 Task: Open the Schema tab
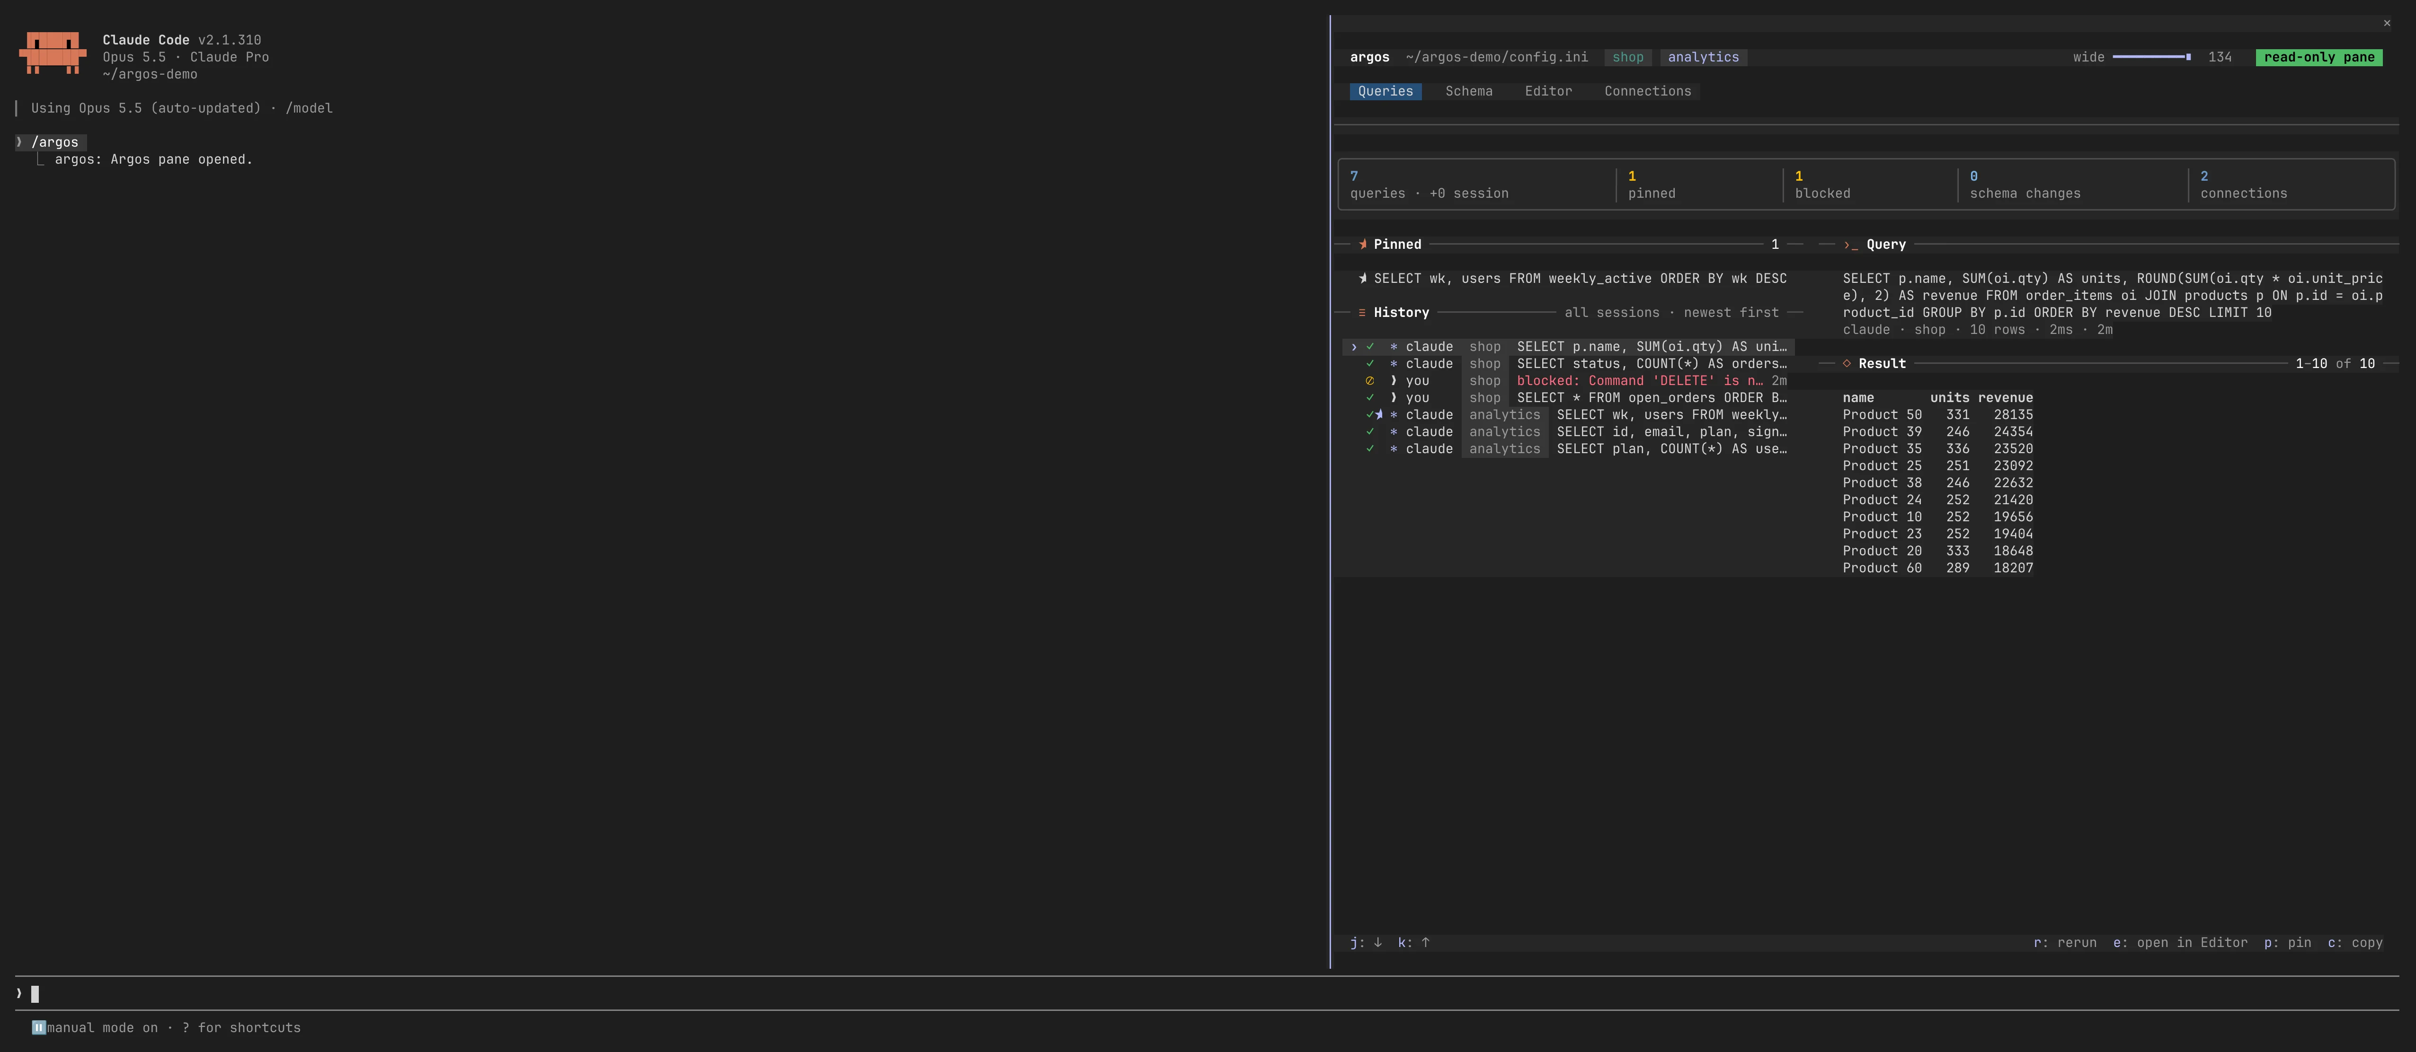click(1469, 91)
